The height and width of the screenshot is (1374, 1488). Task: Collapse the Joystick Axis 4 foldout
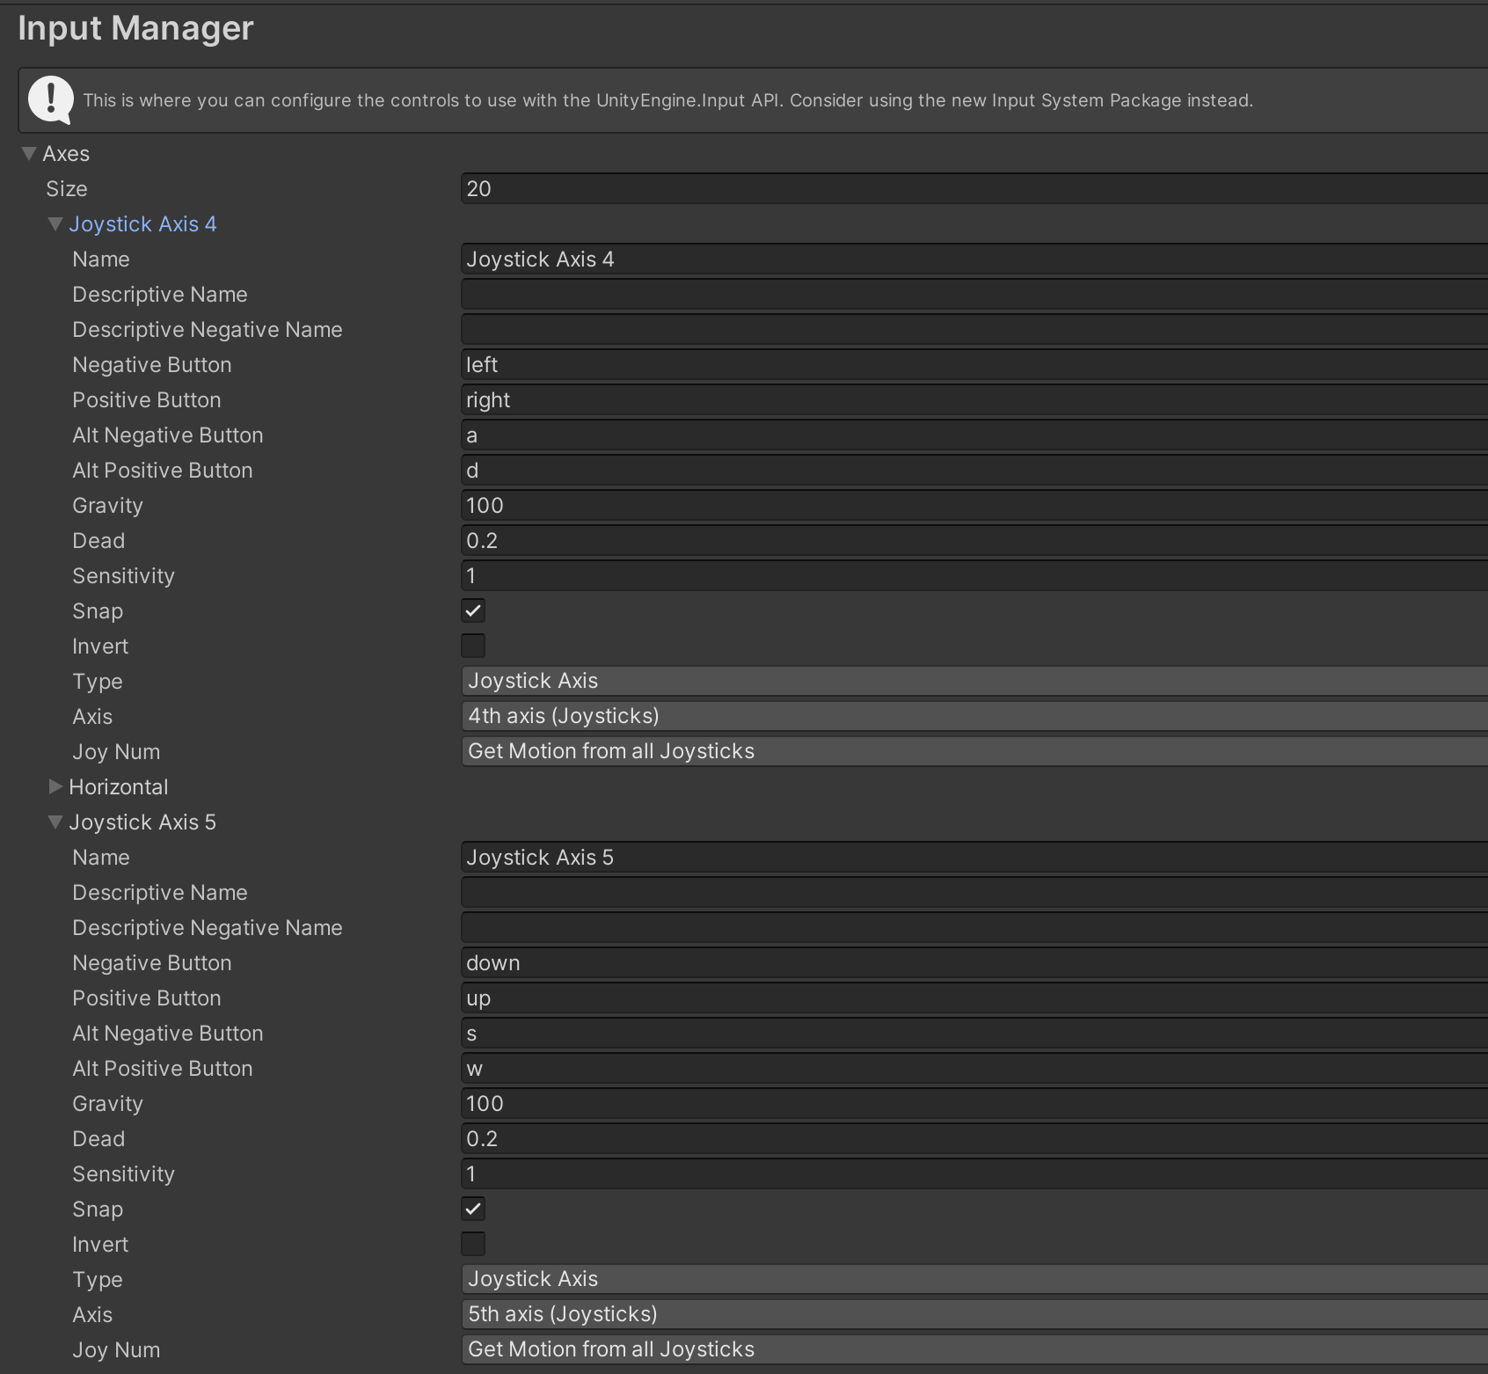55,224
